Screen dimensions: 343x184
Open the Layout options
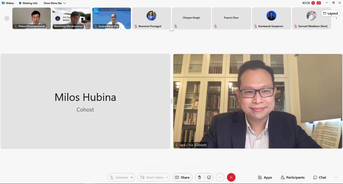(x=330, y=13)
